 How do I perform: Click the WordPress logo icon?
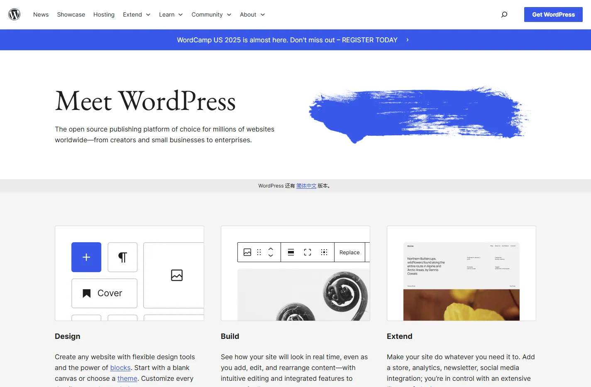pos(15,15)
